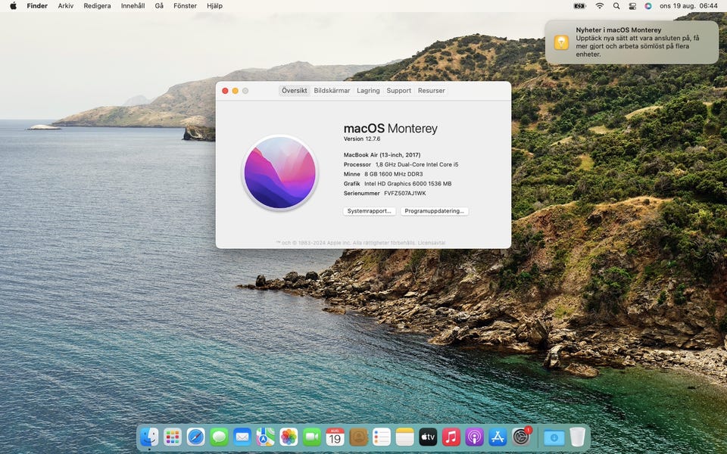Click the date and time ons 19 aug.
Screen dimensions: 727x454
(x=688, y=6)
